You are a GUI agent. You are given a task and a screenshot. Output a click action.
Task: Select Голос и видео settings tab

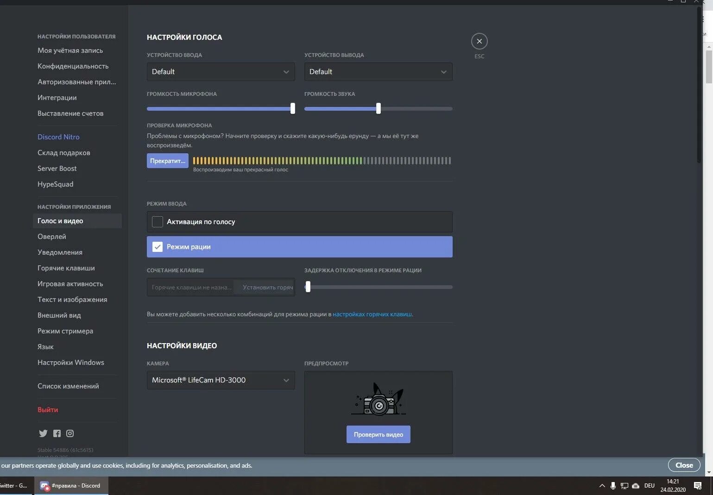[x=77, y=221]
